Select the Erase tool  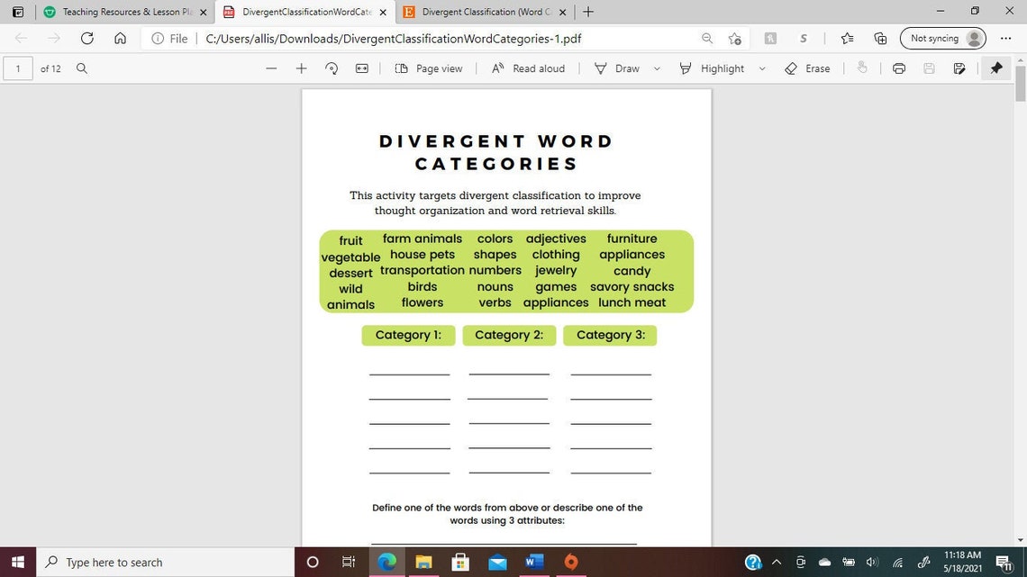808,68
